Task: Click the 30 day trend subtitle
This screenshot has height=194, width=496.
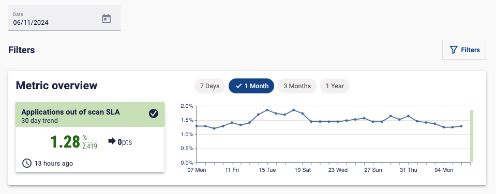Action: pyautogui.click(x=39, y=121)
